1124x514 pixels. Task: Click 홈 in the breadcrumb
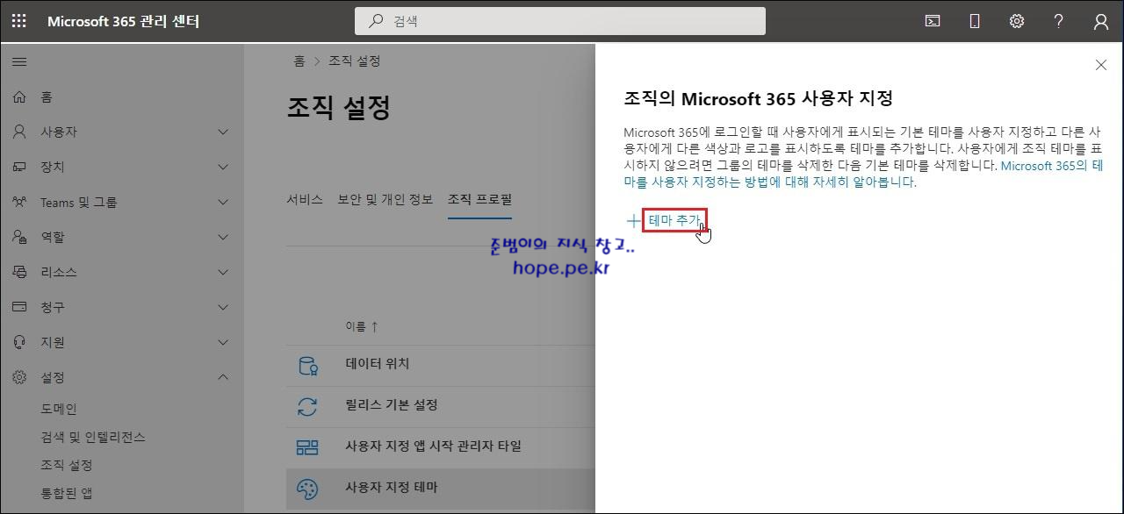299,61
